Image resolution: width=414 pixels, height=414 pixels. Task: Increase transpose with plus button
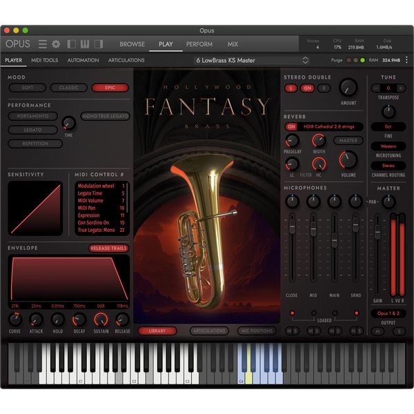(x=401, y=88)
